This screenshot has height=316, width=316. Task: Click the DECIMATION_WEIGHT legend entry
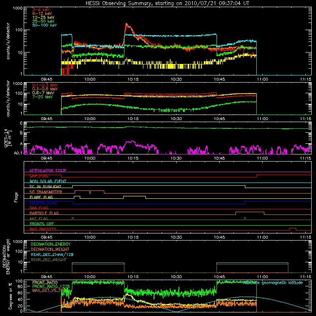click(50, 250)
